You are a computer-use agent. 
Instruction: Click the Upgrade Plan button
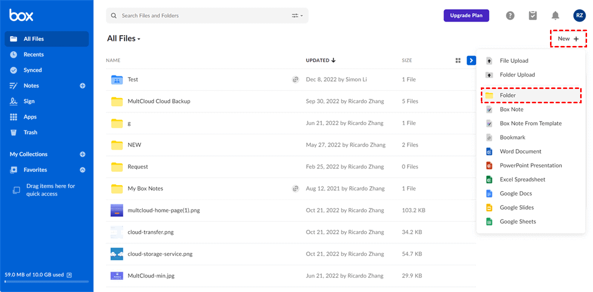tap(466, 16)
